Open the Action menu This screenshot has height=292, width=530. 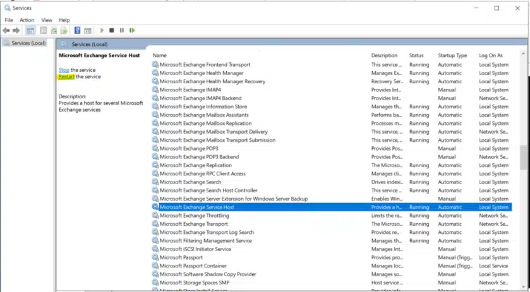point(27,20)
